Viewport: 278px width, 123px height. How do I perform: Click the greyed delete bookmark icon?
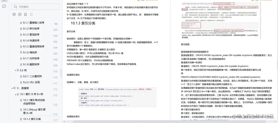[x=31, y=14]
